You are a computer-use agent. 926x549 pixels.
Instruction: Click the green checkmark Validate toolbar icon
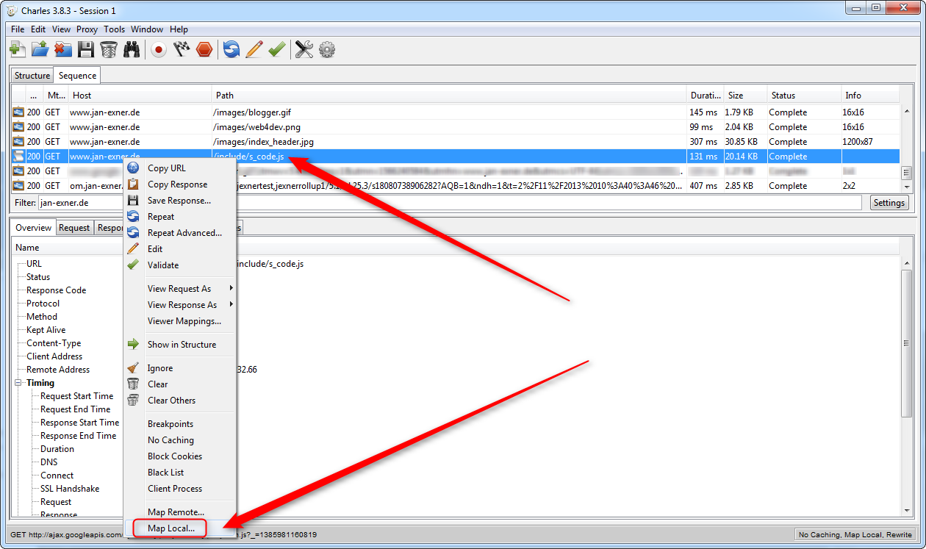tap(276, 49)
